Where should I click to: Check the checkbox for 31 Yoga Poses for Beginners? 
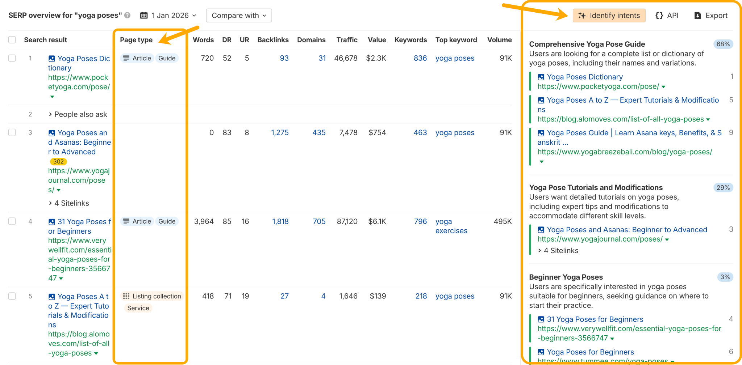12,221
